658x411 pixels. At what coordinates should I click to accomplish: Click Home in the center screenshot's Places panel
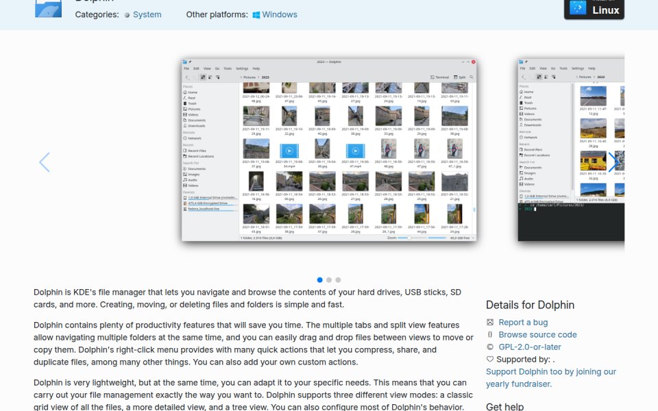point(191,92)
